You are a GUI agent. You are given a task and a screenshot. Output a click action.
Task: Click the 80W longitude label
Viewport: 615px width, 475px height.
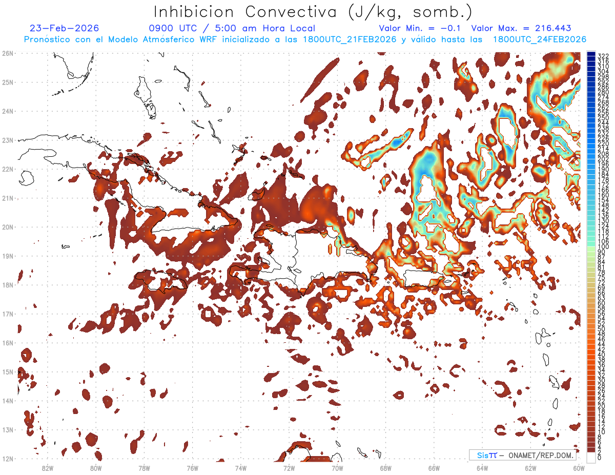click(96, 468)
